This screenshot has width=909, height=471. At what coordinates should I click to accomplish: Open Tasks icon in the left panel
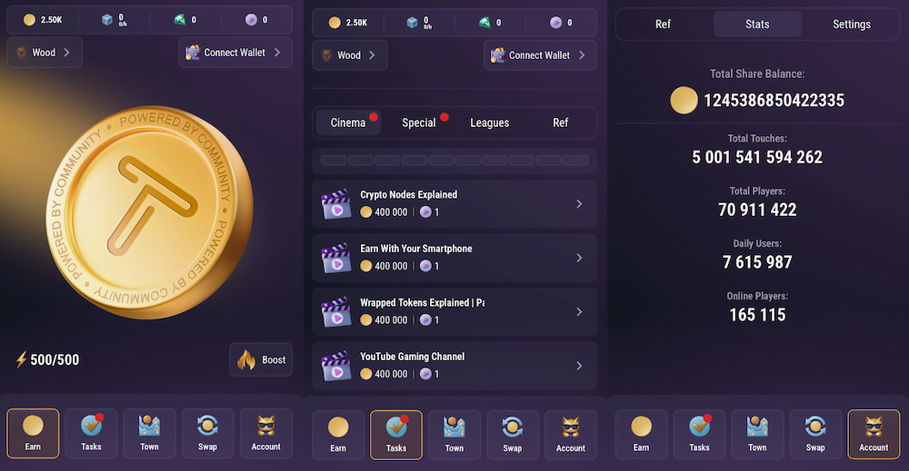(x=91, y=434)
